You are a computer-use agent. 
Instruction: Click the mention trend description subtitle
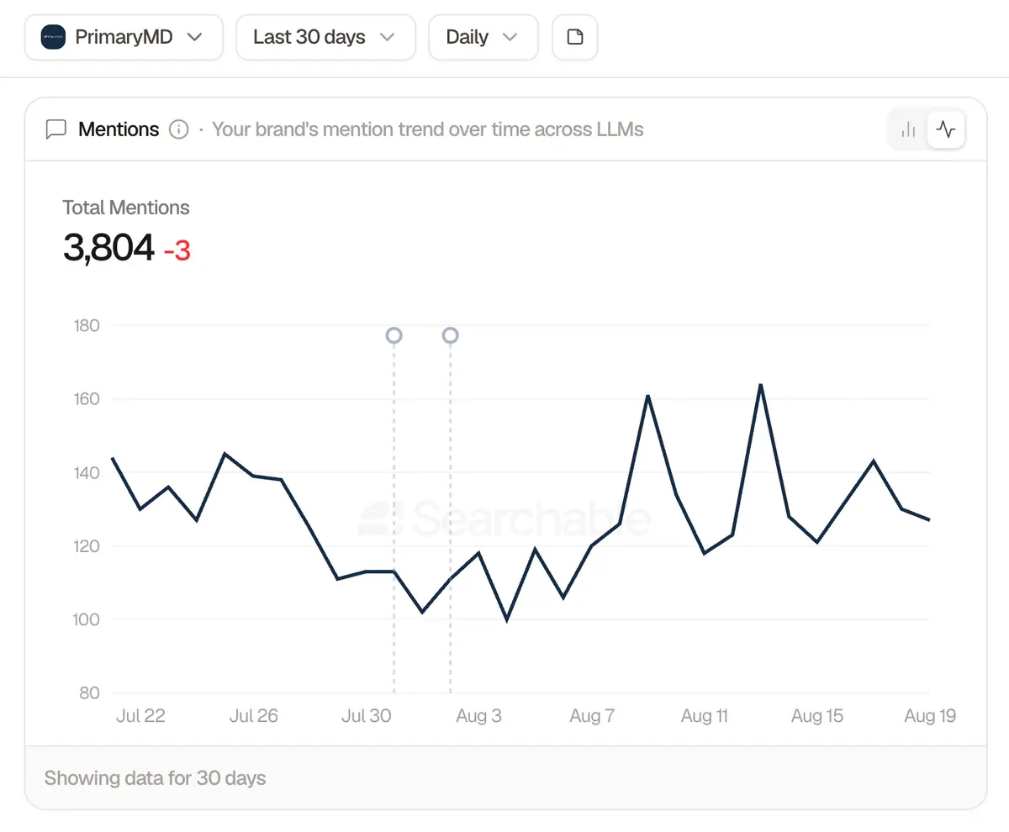tap(428, 129)
